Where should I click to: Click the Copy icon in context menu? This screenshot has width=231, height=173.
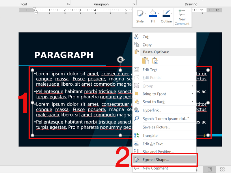tap(136, 45)
